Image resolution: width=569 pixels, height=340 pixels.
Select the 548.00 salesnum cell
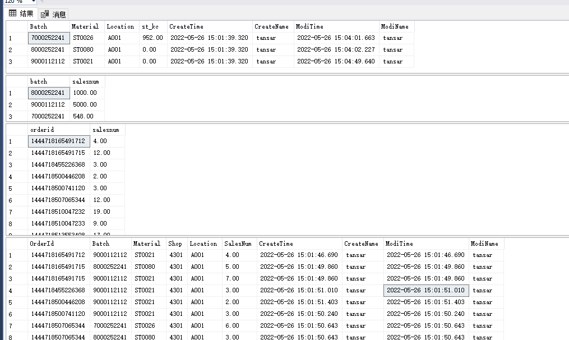click(x=87, y=116)
